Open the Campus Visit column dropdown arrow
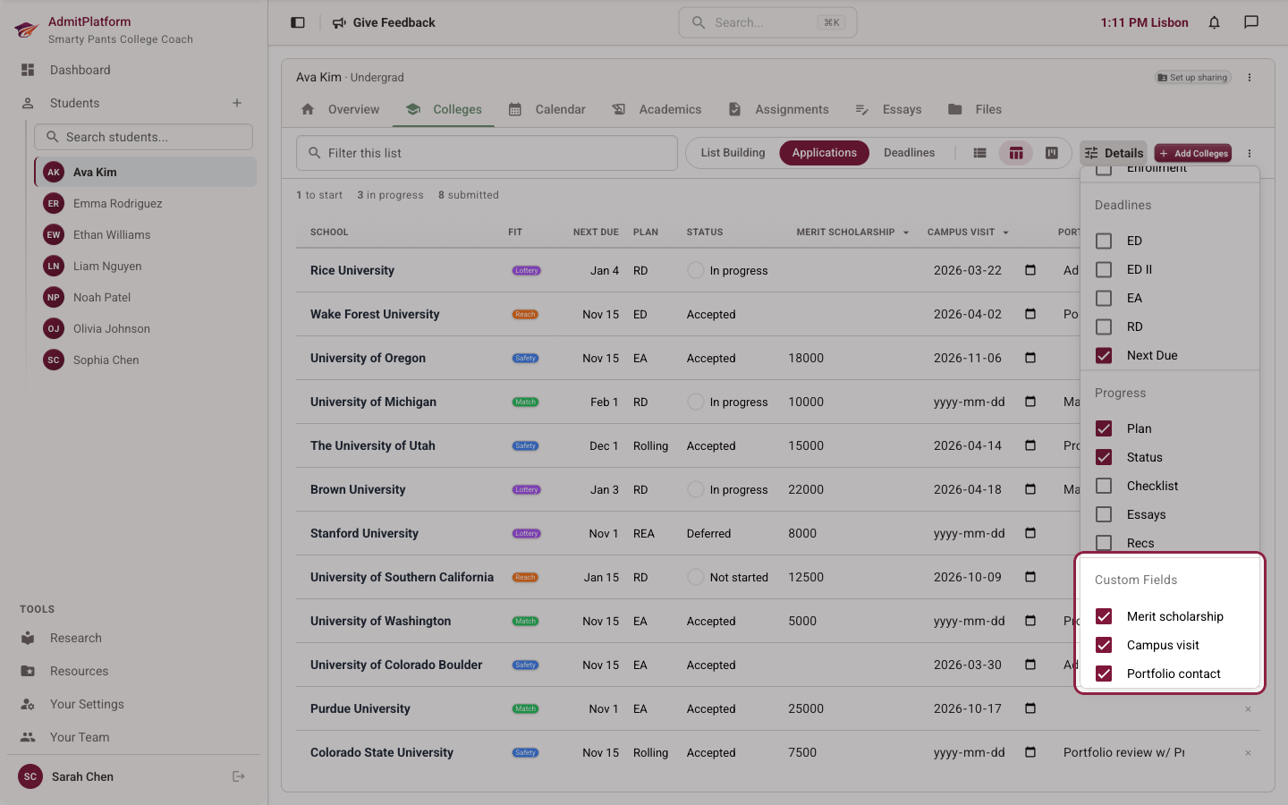Viewport: 1288px width, 805px height. [1005, 233]
